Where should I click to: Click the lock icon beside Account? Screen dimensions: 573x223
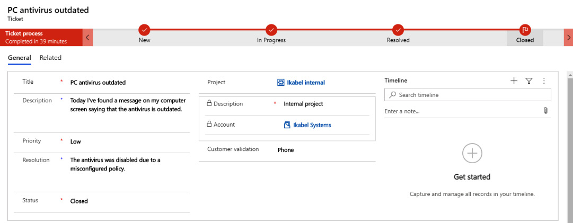tap(209, 124)
